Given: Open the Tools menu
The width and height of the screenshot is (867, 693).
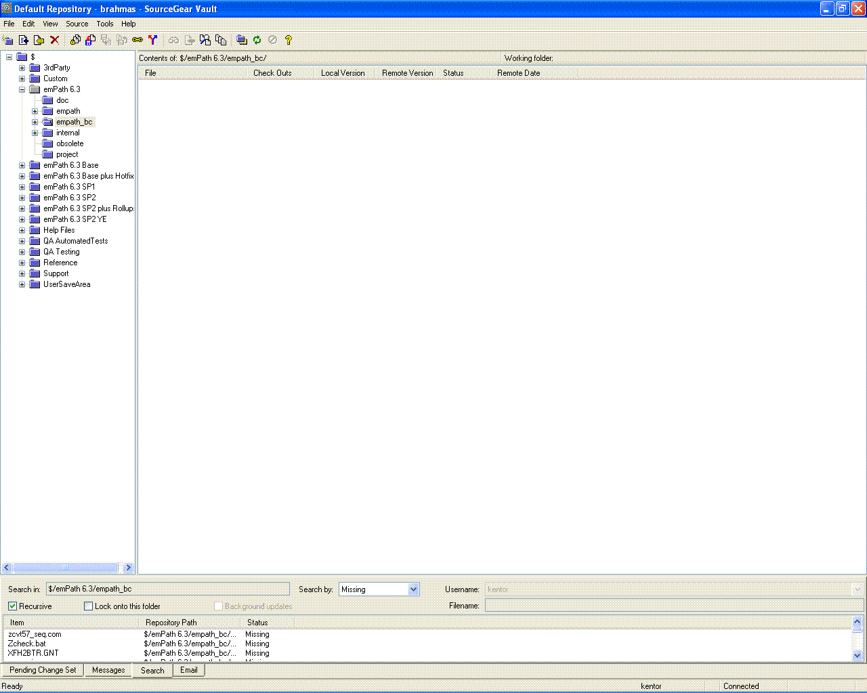Looking at the screenshot, I should point(105,24).
